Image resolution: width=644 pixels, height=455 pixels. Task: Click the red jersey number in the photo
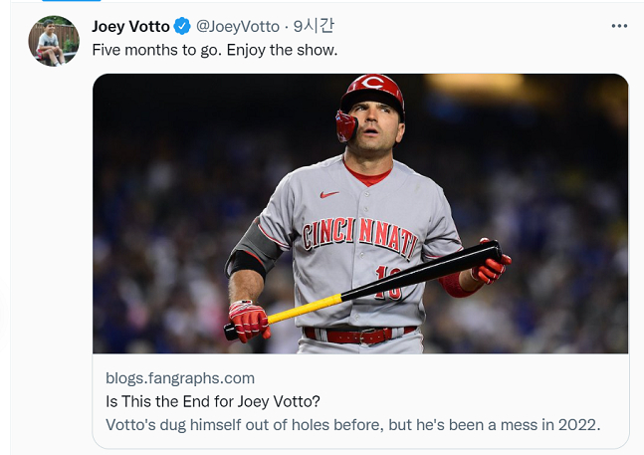389,284
